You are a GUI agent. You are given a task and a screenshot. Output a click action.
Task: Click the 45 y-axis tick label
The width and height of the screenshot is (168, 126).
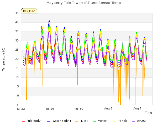tap(17, 13)
